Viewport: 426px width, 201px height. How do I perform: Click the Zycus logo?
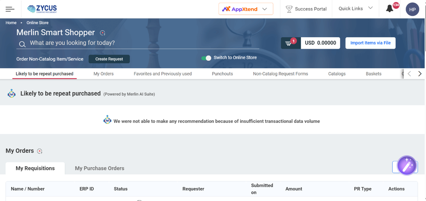(x=42, y=9)
